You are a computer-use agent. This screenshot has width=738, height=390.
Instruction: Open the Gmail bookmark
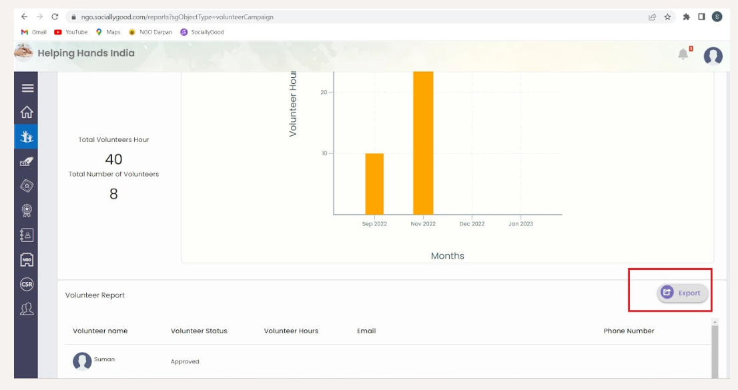(34, 32)
